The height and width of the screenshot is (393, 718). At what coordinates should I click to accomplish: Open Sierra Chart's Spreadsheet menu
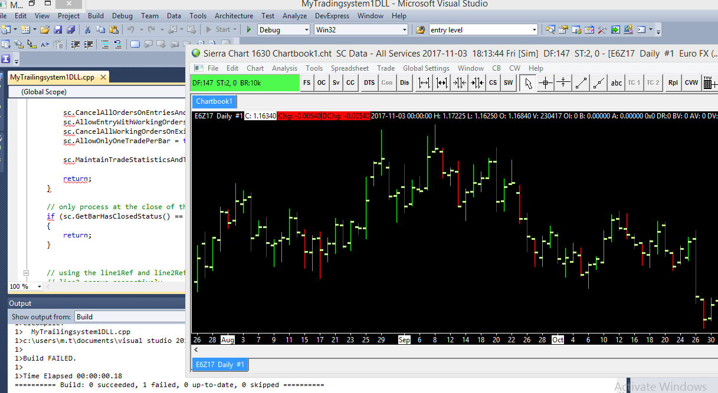coord(349,68)
